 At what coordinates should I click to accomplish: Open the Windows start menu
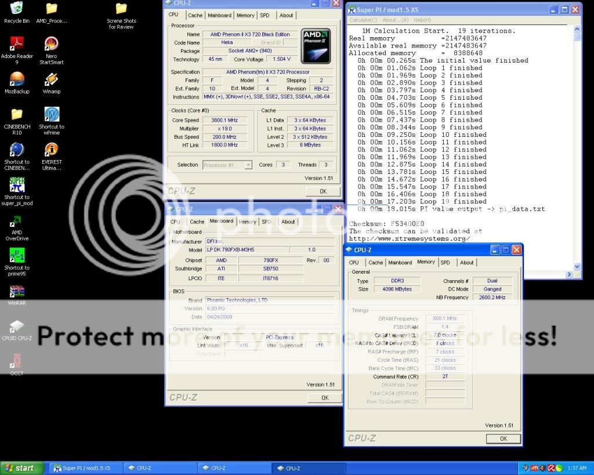pyautogui.click(x=21, y=468)
